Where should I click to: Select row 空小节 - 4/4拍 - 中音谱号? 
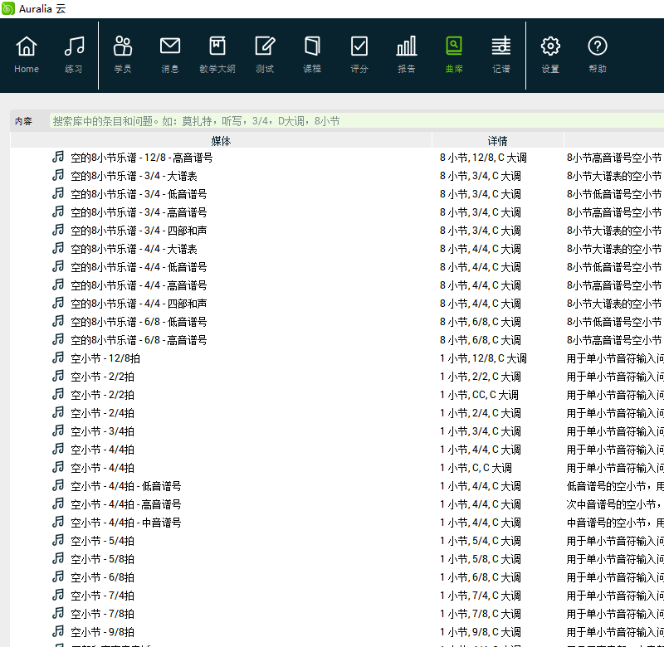(x=337, y=523)
